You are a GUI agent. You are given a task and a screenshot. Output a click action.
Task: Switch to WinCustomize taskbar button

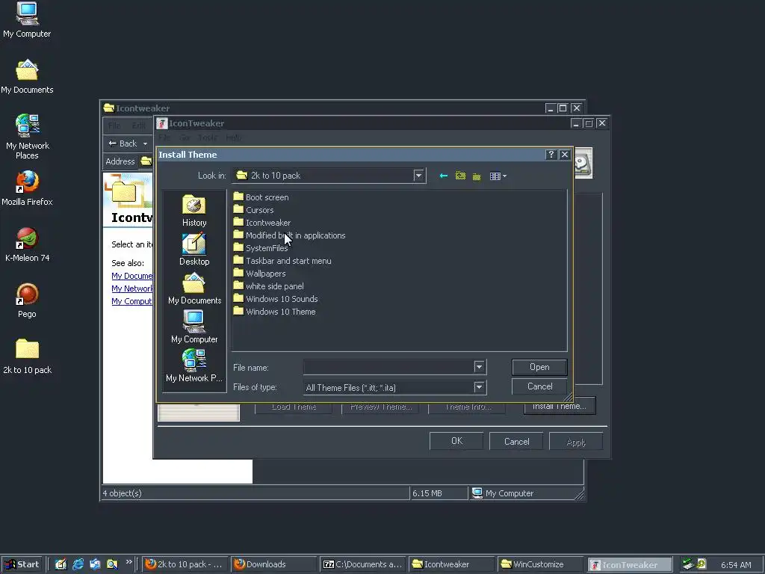tap(541, 564)
